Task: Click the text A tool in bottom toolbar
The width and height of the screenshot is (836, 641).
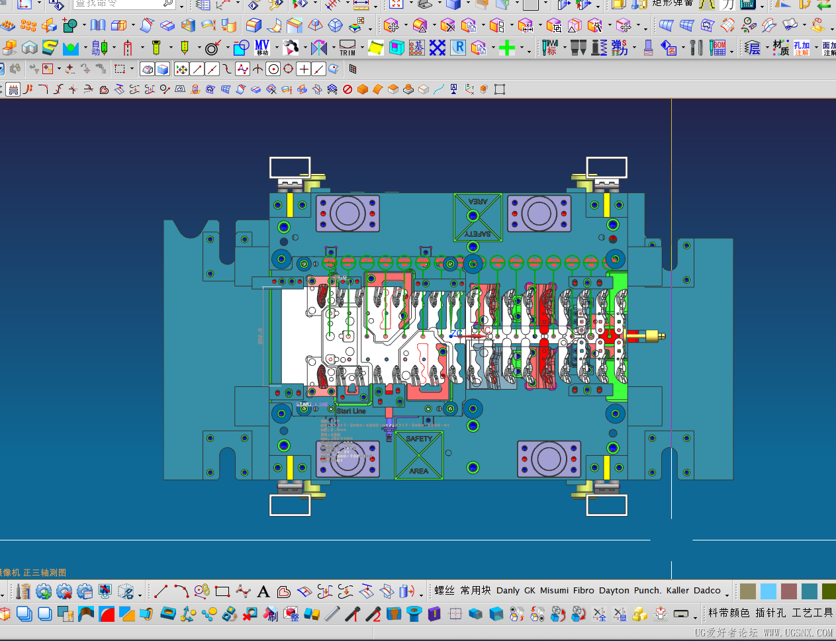Action: [x=263, y=591]
